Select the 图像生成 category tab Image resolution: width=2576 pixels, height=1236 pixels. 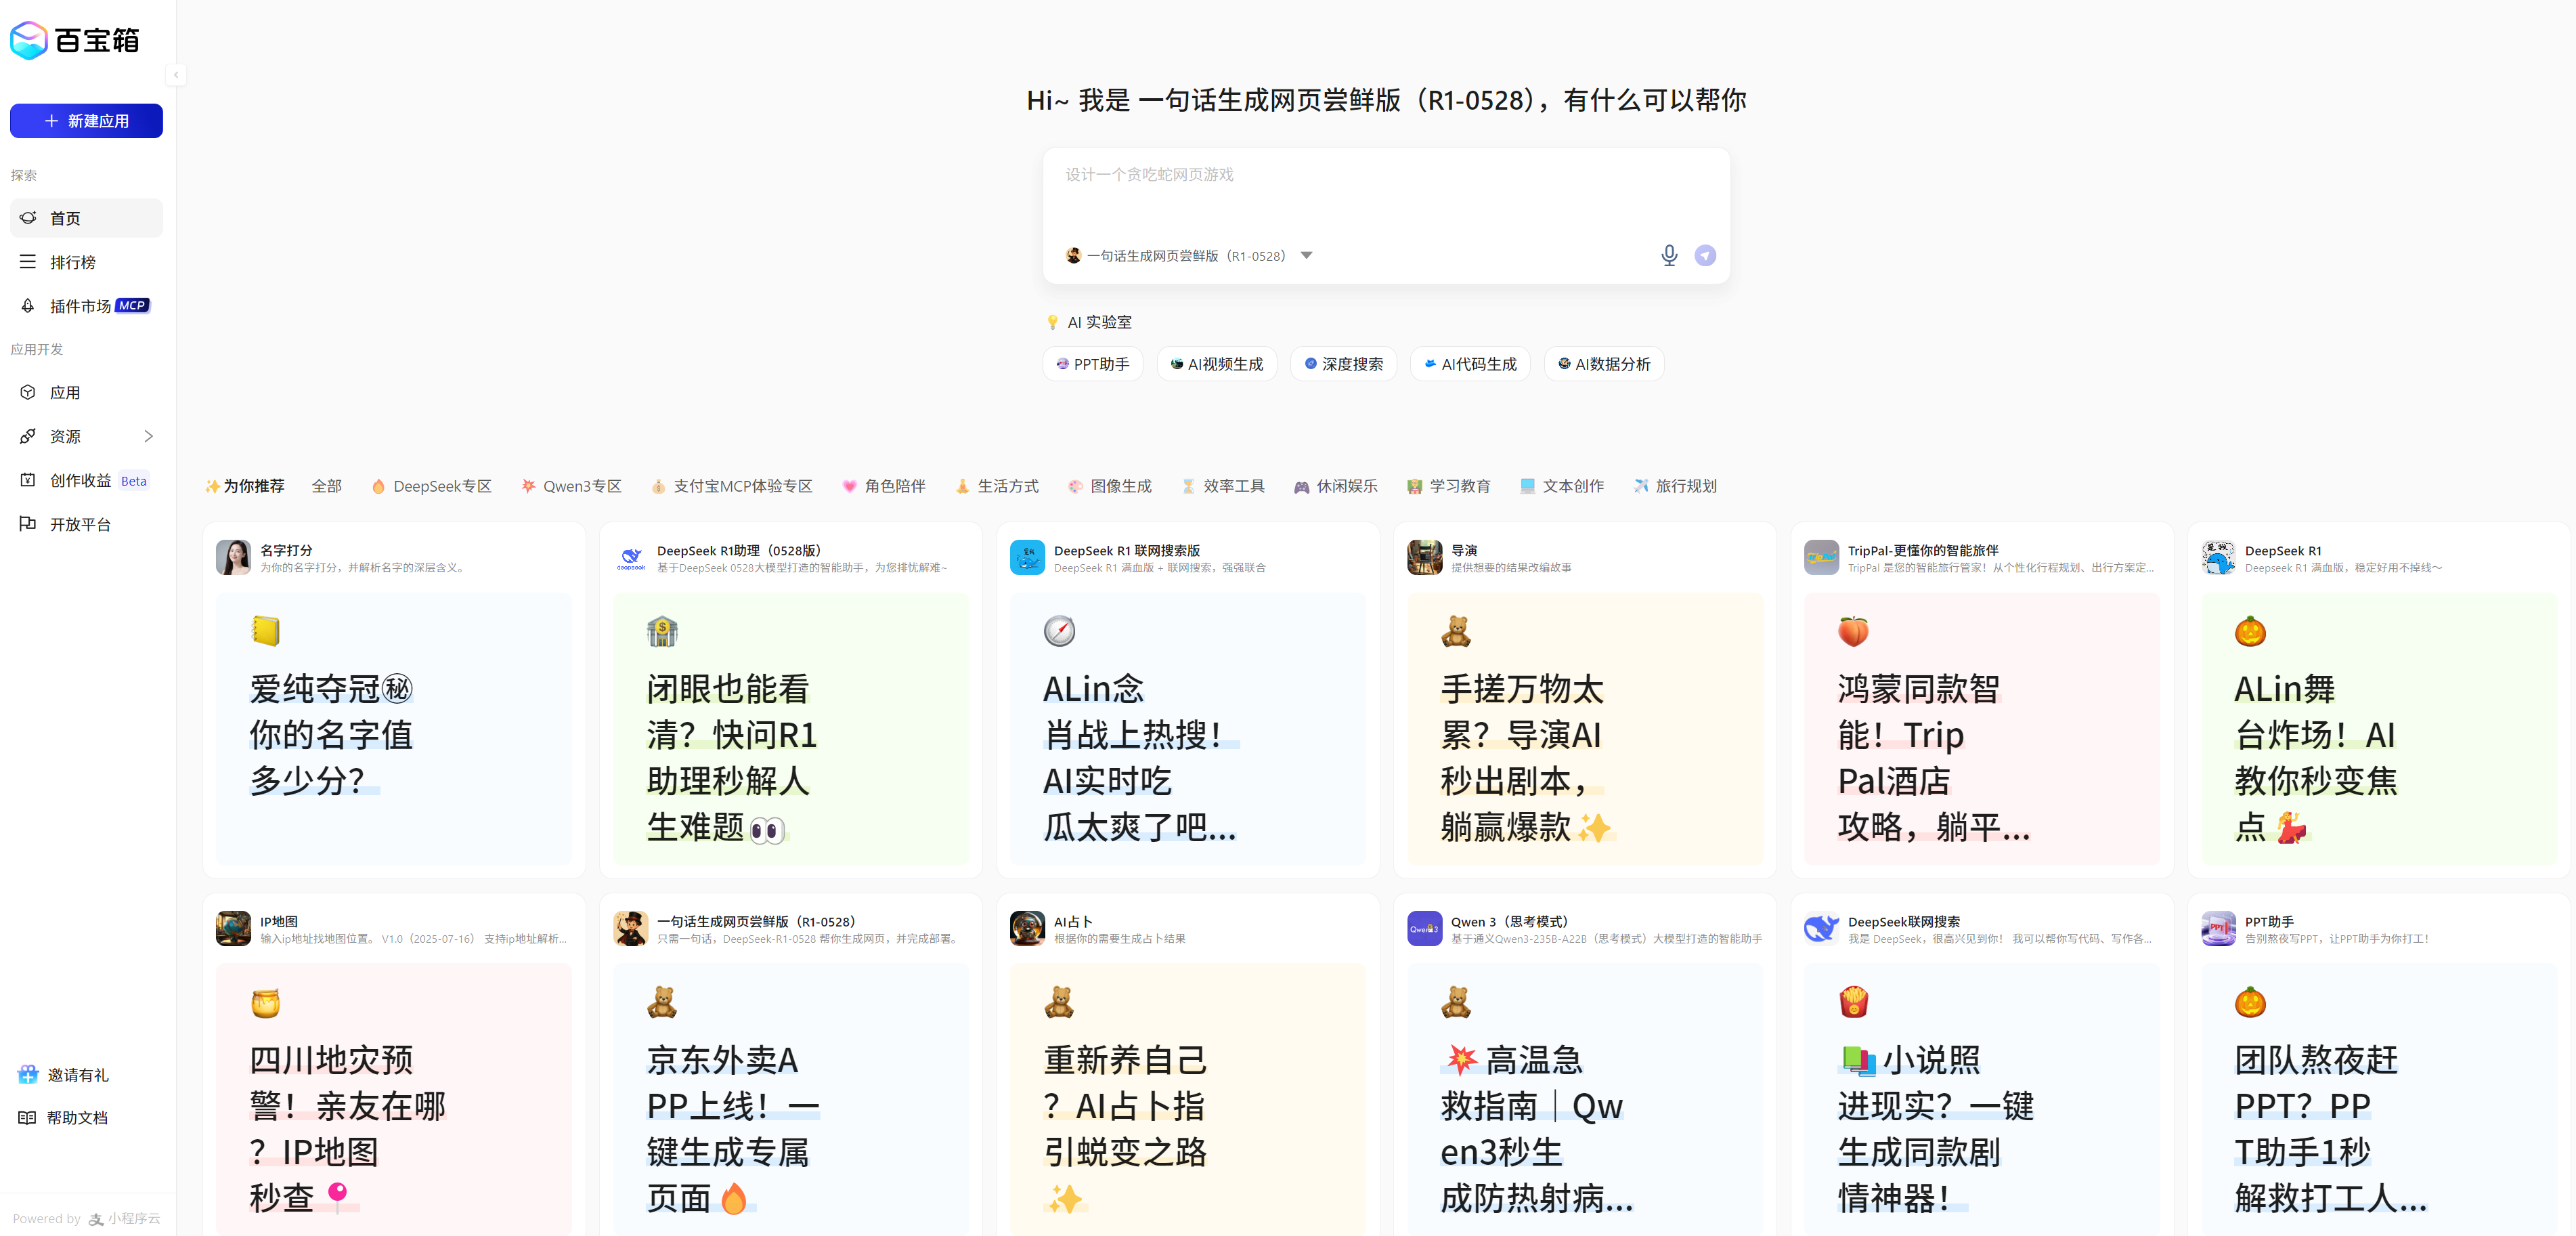(1110, 486)
